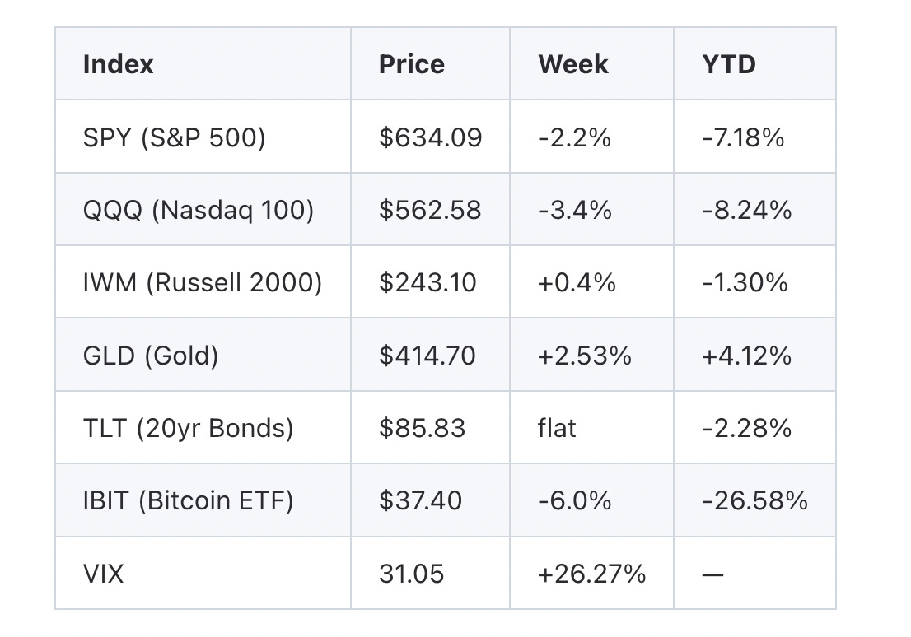Click the Index column header
The width and height of the screenshot is (911, 637).
click(x=118, y=64)
